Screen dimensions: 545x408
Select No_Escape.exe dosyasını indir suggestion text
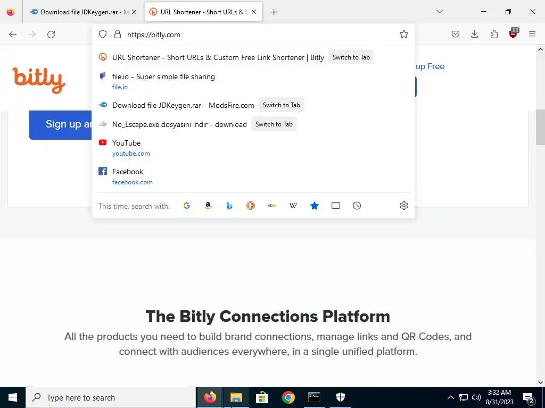[179, 124]
